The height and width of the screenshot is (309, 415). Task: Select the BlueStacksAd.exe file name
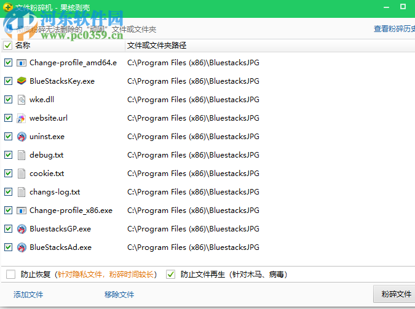pos(60,247)
